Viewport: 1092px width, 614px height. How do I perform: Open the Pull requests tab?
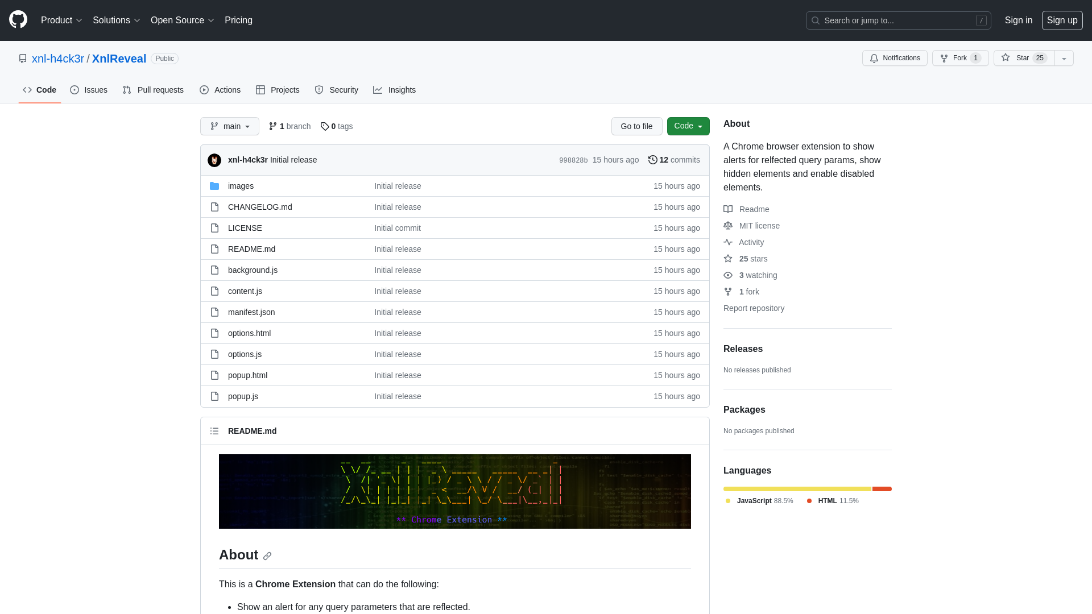click(x=153, y=90)
